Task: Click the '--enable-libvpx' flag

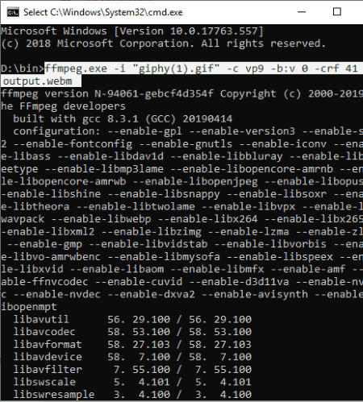Action: coord(248,207)
